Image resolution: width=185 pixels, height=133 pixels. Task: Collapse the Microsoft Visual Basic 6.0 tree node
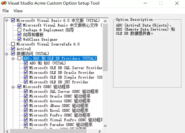tap(7, 20)
